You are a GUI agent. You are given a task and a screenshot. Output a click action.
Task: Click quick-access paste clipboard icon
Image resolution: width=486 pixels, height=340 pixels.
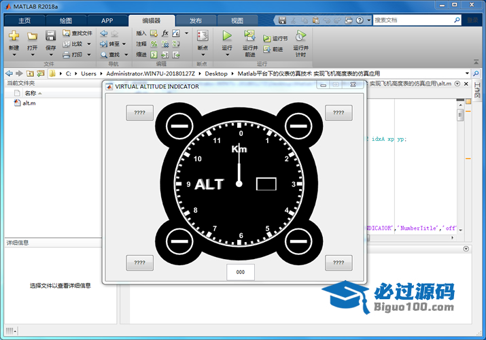pyautogui.click(x=316, y=20)
